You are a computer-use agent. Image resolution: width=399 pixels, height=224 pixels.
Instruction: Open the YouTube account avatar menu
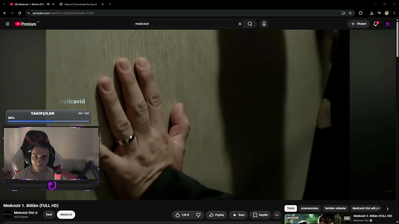[388, 24]
